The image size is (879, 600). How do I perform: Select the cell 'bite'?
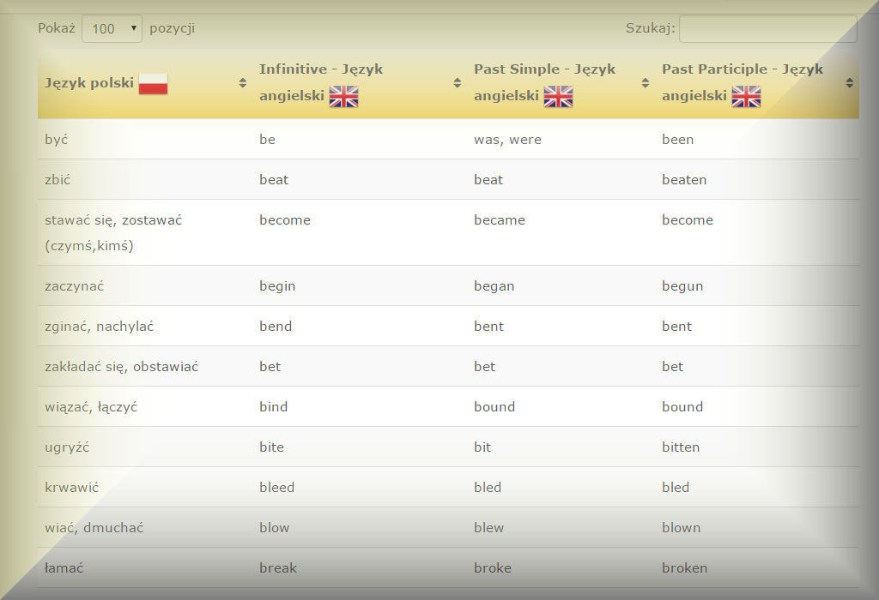click(360, 447)
